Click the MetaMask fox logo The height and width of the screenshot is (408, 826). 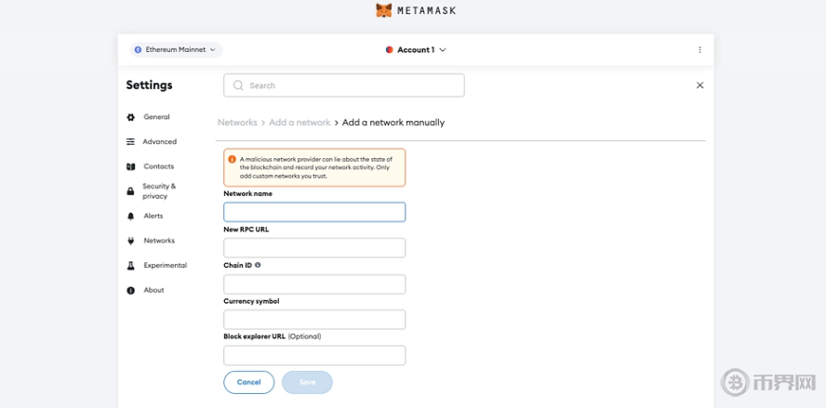click(x=383, y=10)
